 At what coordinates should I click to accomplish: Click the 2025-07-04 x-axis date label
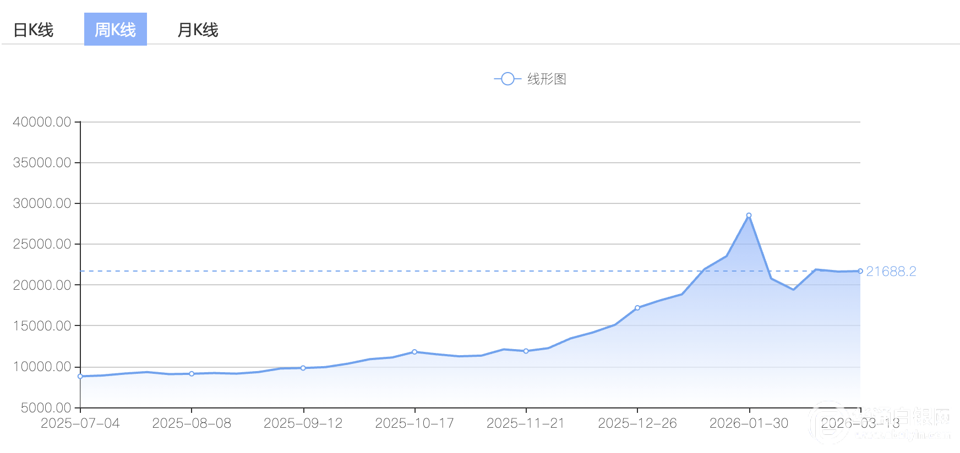click(80, 423)
